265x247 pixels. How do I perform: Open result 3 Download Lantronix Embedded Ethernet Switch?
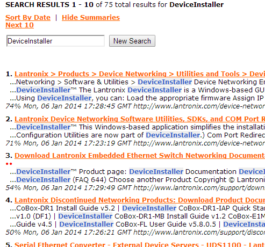click(140, 155)
